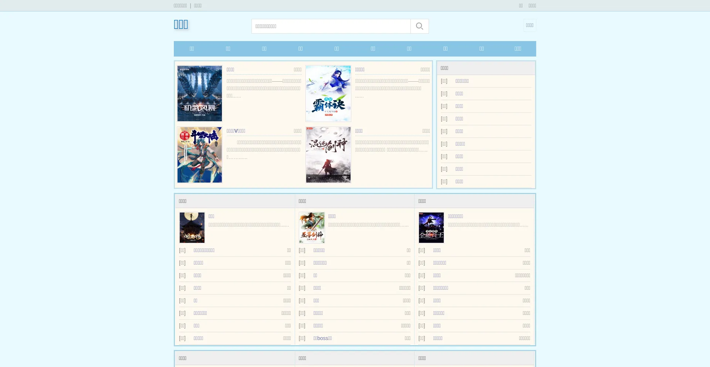Open the title link beside 烟雨楼 cover
The height and width of the screenshot is (367, 710).
coord(211,216)
